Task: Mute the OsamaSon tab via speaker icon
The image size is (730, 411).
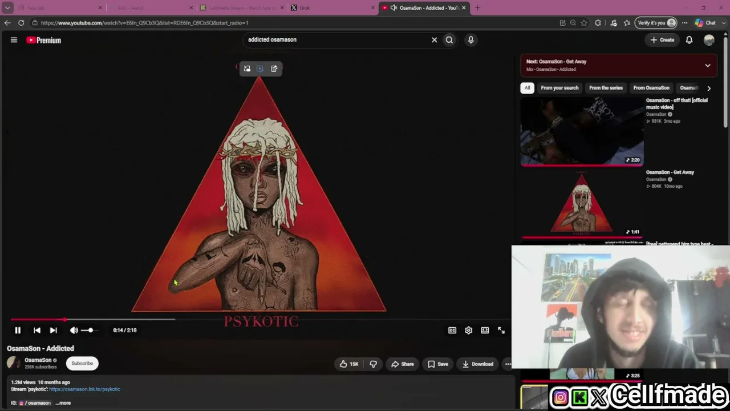Action: click(x=394, y=8)
